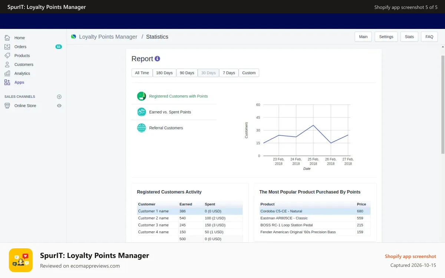Click the Online Store shop icon

(7, 106)
